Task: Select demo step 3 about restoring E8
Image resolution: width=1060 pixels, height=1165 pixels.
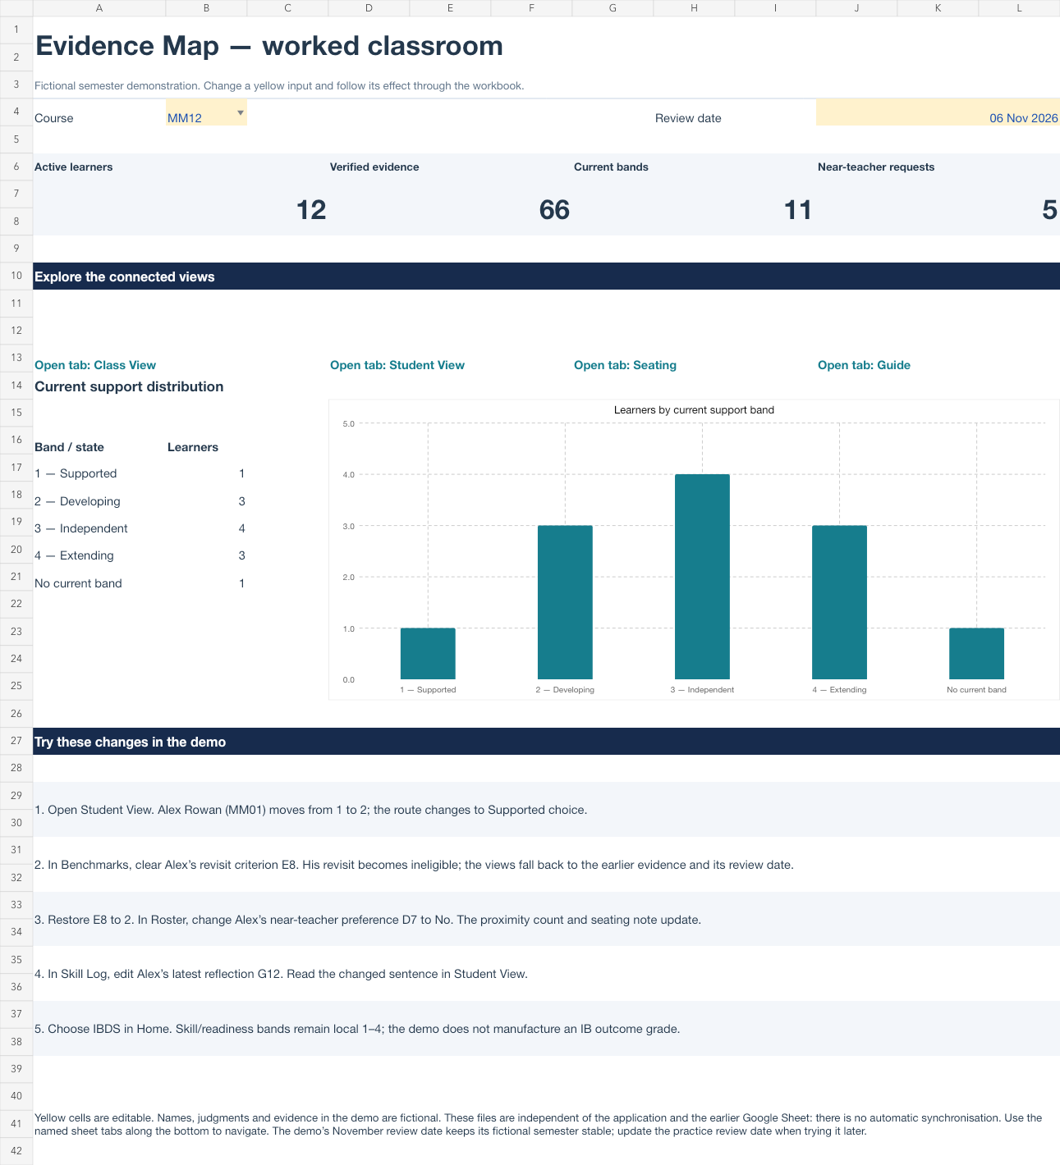Action: click(546, 920)
